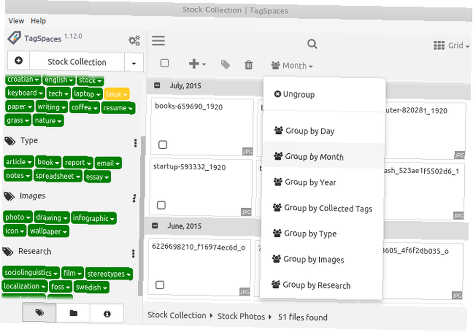Choose Group by Research
Image resolution: width=473 pixels, height=332 pixels.
pyautogui.click(x=322, y=285)
